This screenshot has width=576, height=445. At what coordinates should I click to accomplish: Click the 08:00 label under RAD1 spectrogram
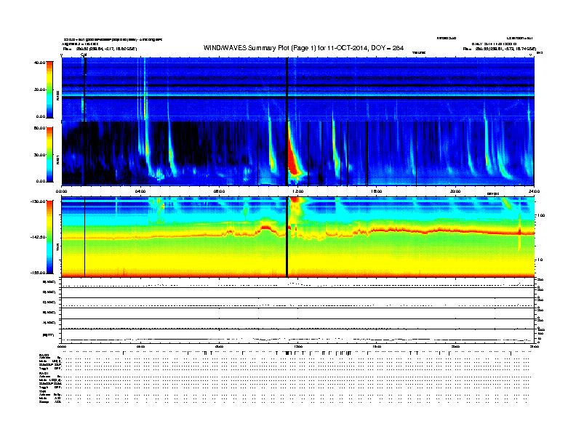click(219, 191)
